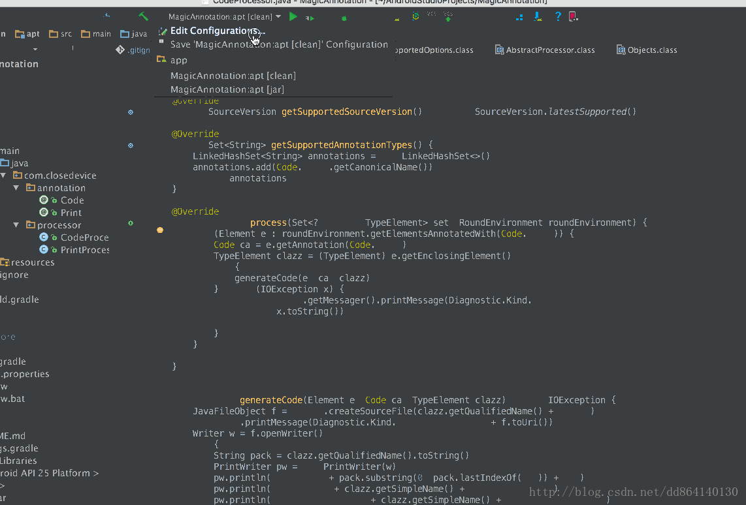Click the project tree row ending in .properties
The height and width of the screenshot is (505, 746).
click(25, 374)
